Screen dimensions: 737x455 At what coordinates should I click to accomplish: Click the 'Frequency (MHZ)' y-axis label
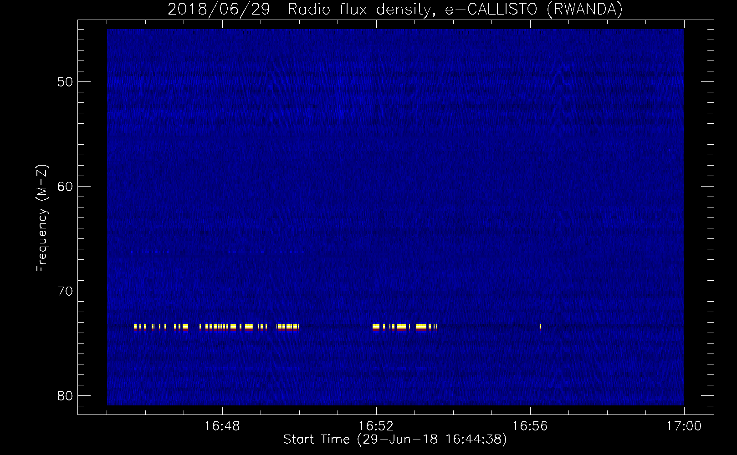pos(42,218)
